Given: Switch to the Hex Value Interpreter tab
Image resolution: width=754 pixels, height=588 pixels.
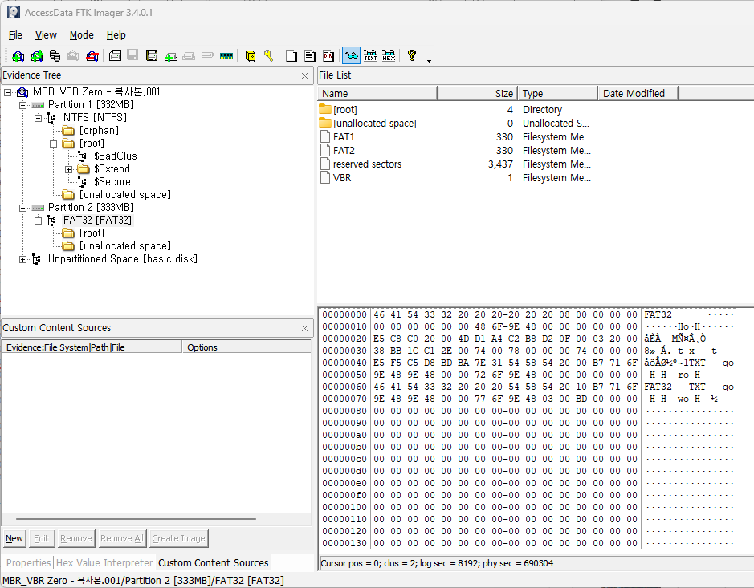Looking at the screenshot, I should coord(104,563).
